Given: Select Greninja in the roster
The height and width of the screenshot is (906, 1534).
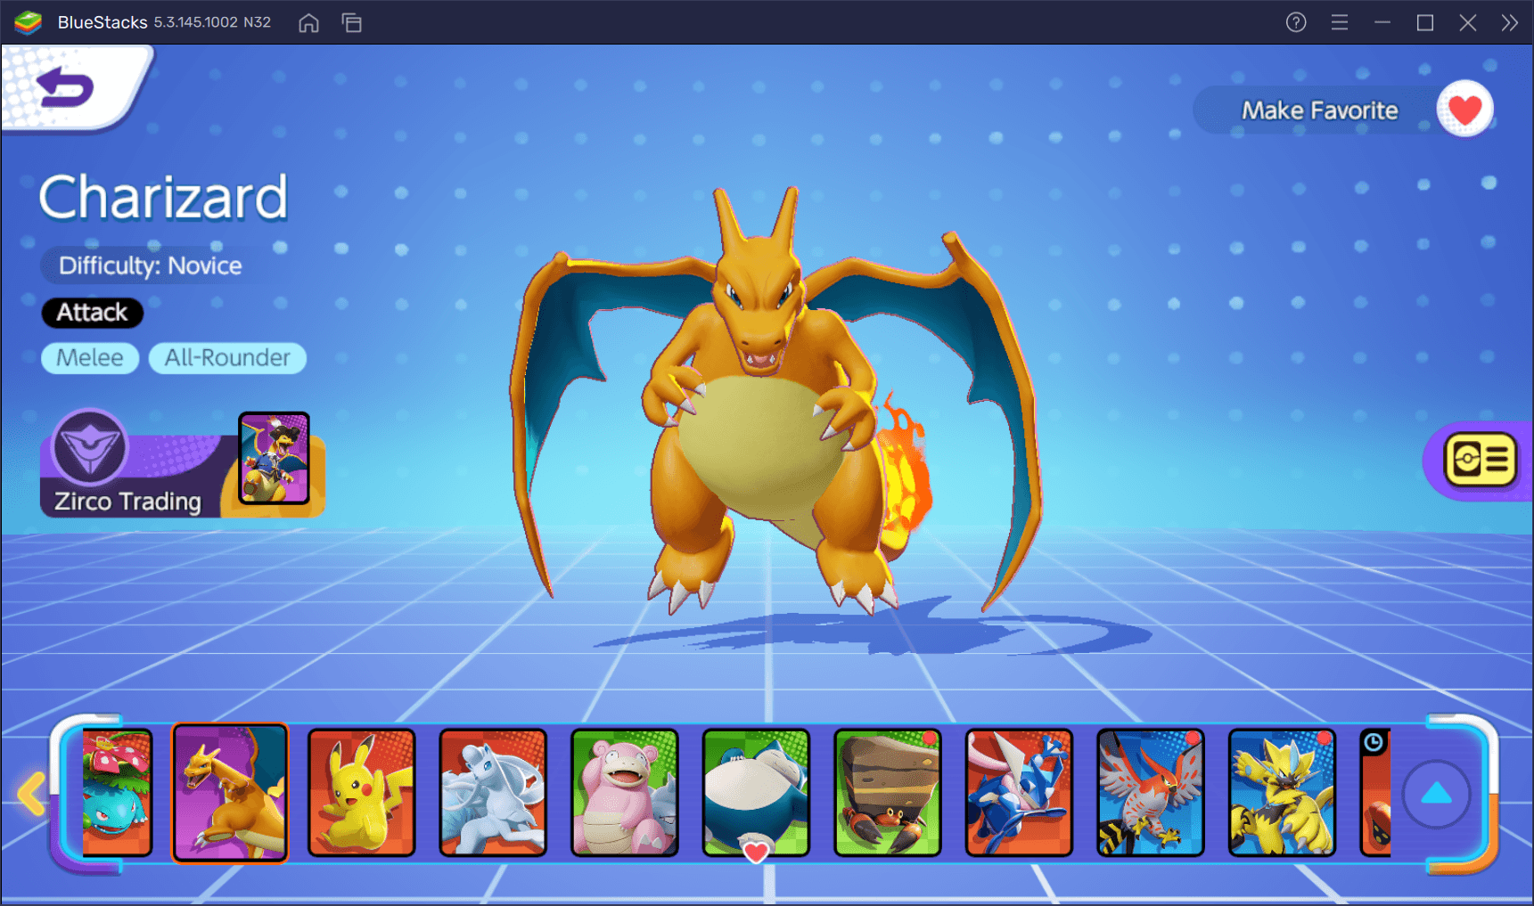Looking at the screenshot, I should pos(1019,793).
